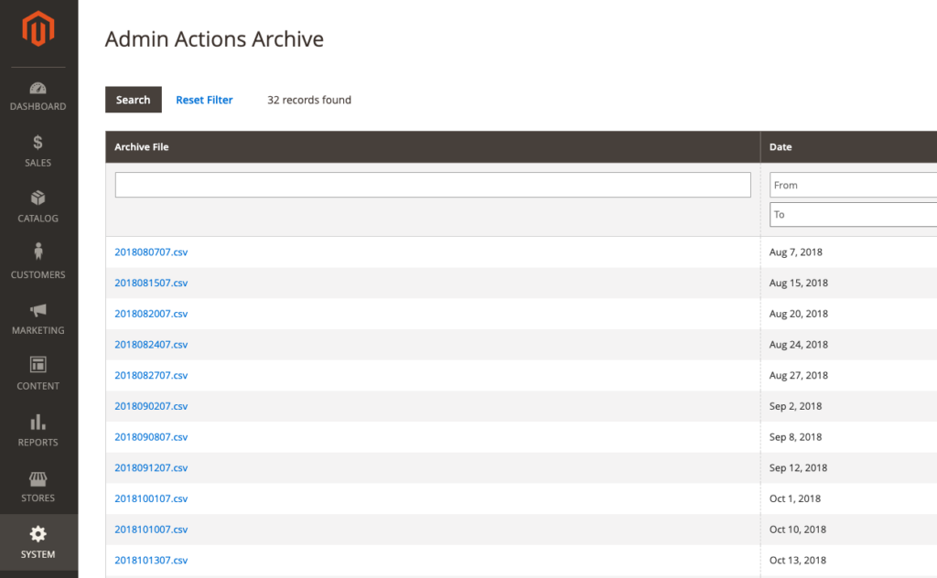
Task: Open the Content layout icon
Action: click(38, 365)
